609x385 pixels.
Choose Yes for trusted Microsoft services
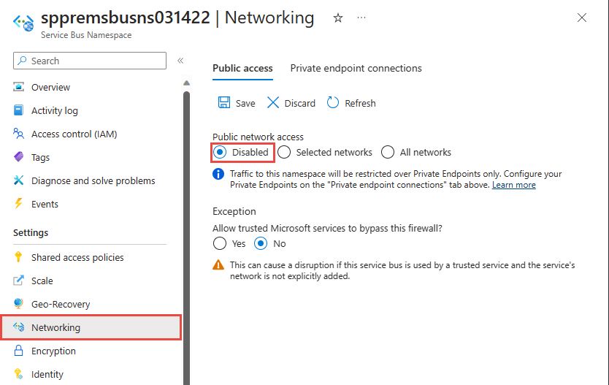pyautogui.click(x=220, y=243)
